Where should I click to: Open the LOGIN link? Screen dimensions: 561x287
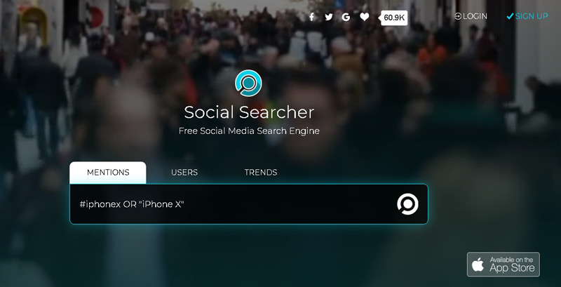pos(471,16)
